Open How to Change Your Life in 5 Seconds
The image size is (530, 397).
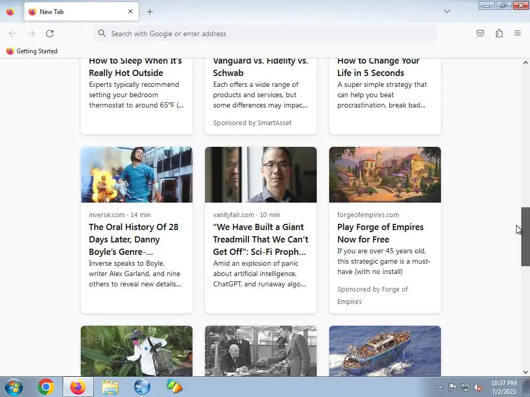(x=378, y=67)
